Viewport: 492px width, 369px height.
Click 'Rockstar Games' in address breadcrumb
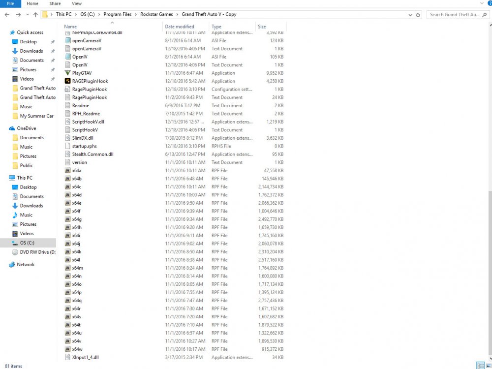(x=156, y=14)
